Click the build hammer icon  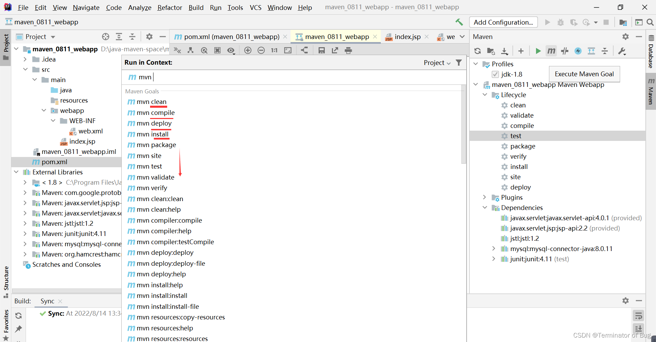coord(459,22)
